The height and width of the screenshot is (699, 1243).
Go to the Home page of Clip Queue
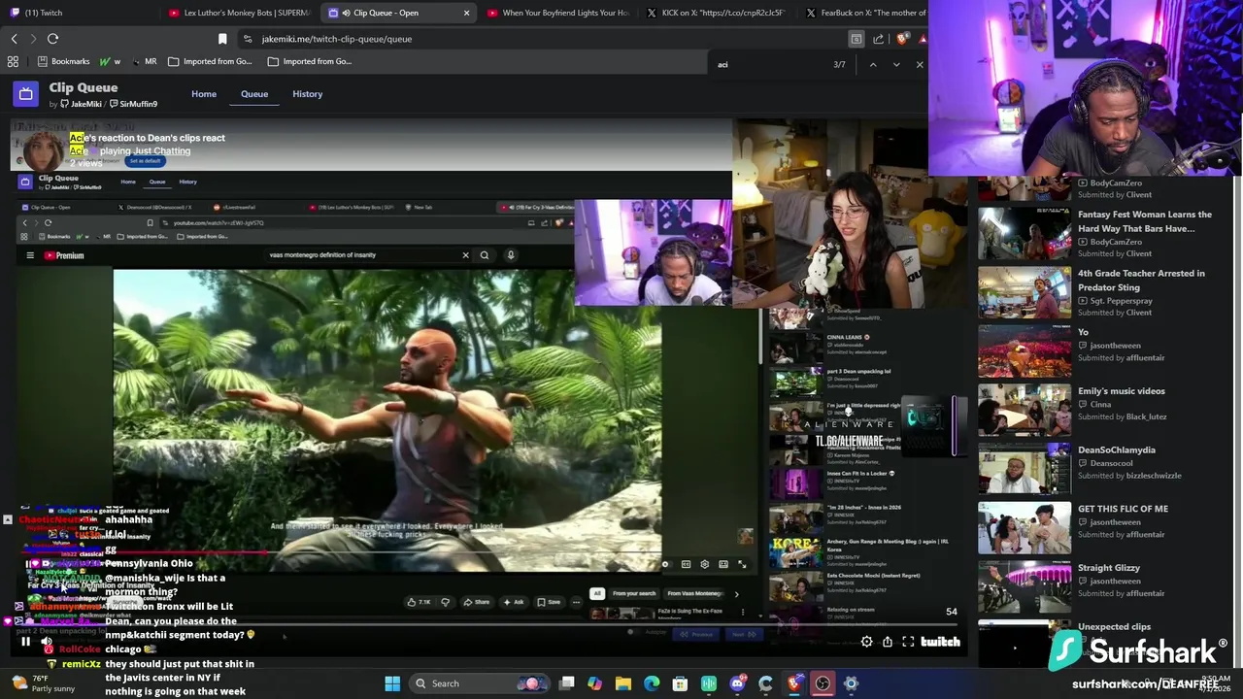204,94
